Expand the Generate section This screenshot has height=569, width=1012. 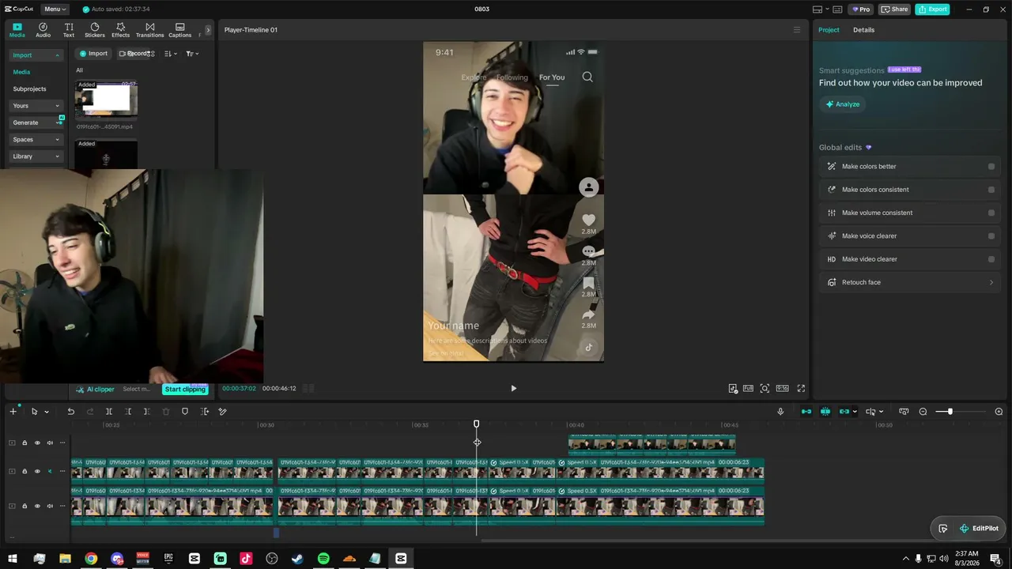pos(36,122)
